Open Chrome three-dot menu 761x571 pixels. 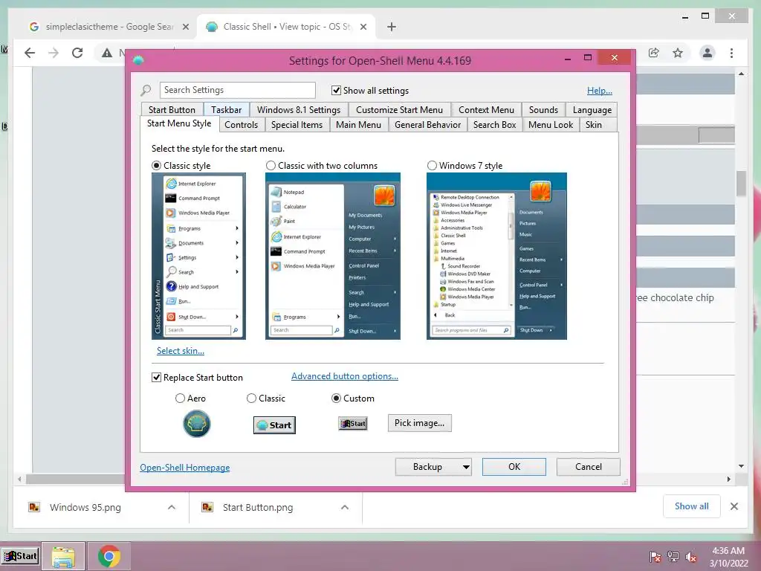(x=731, y=53)
